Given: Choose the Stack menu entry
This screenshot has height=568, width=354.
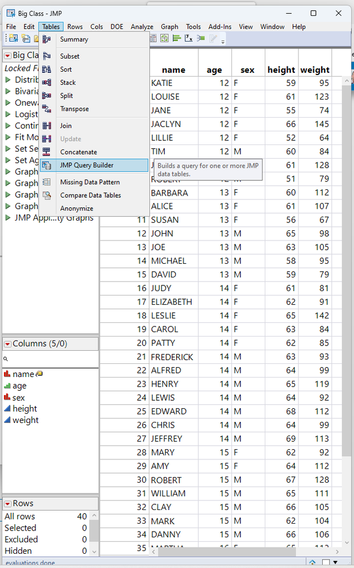Looking at the screenshot, I should 94,82.
